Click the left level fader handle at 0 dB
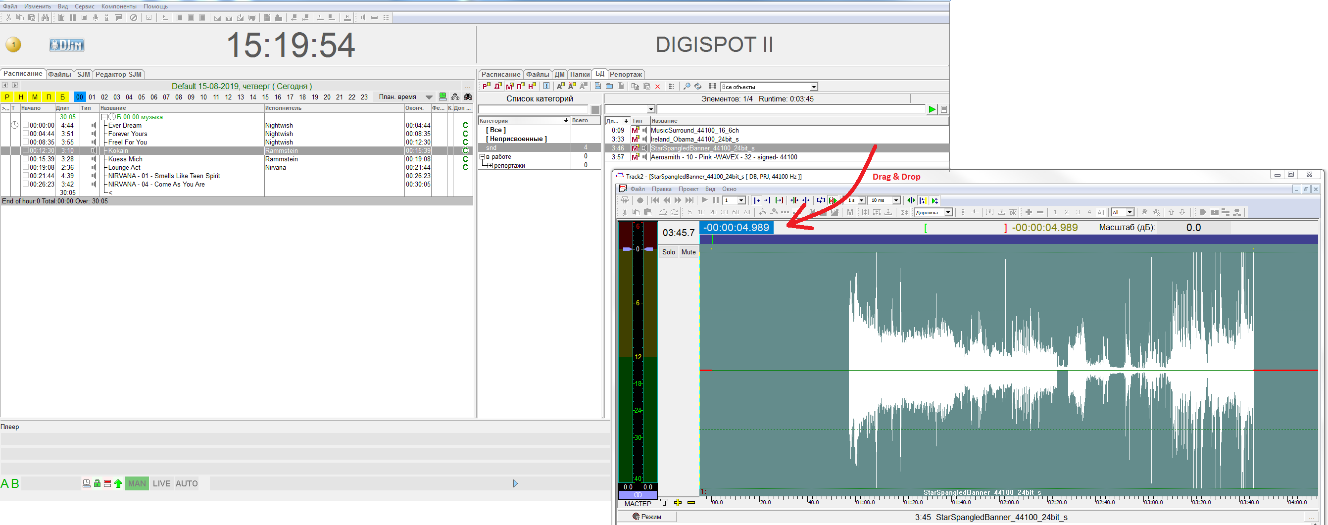Image resolution: width=1328 pixels, height=525 pixels. pyautogui.click(x=627, y=249)
